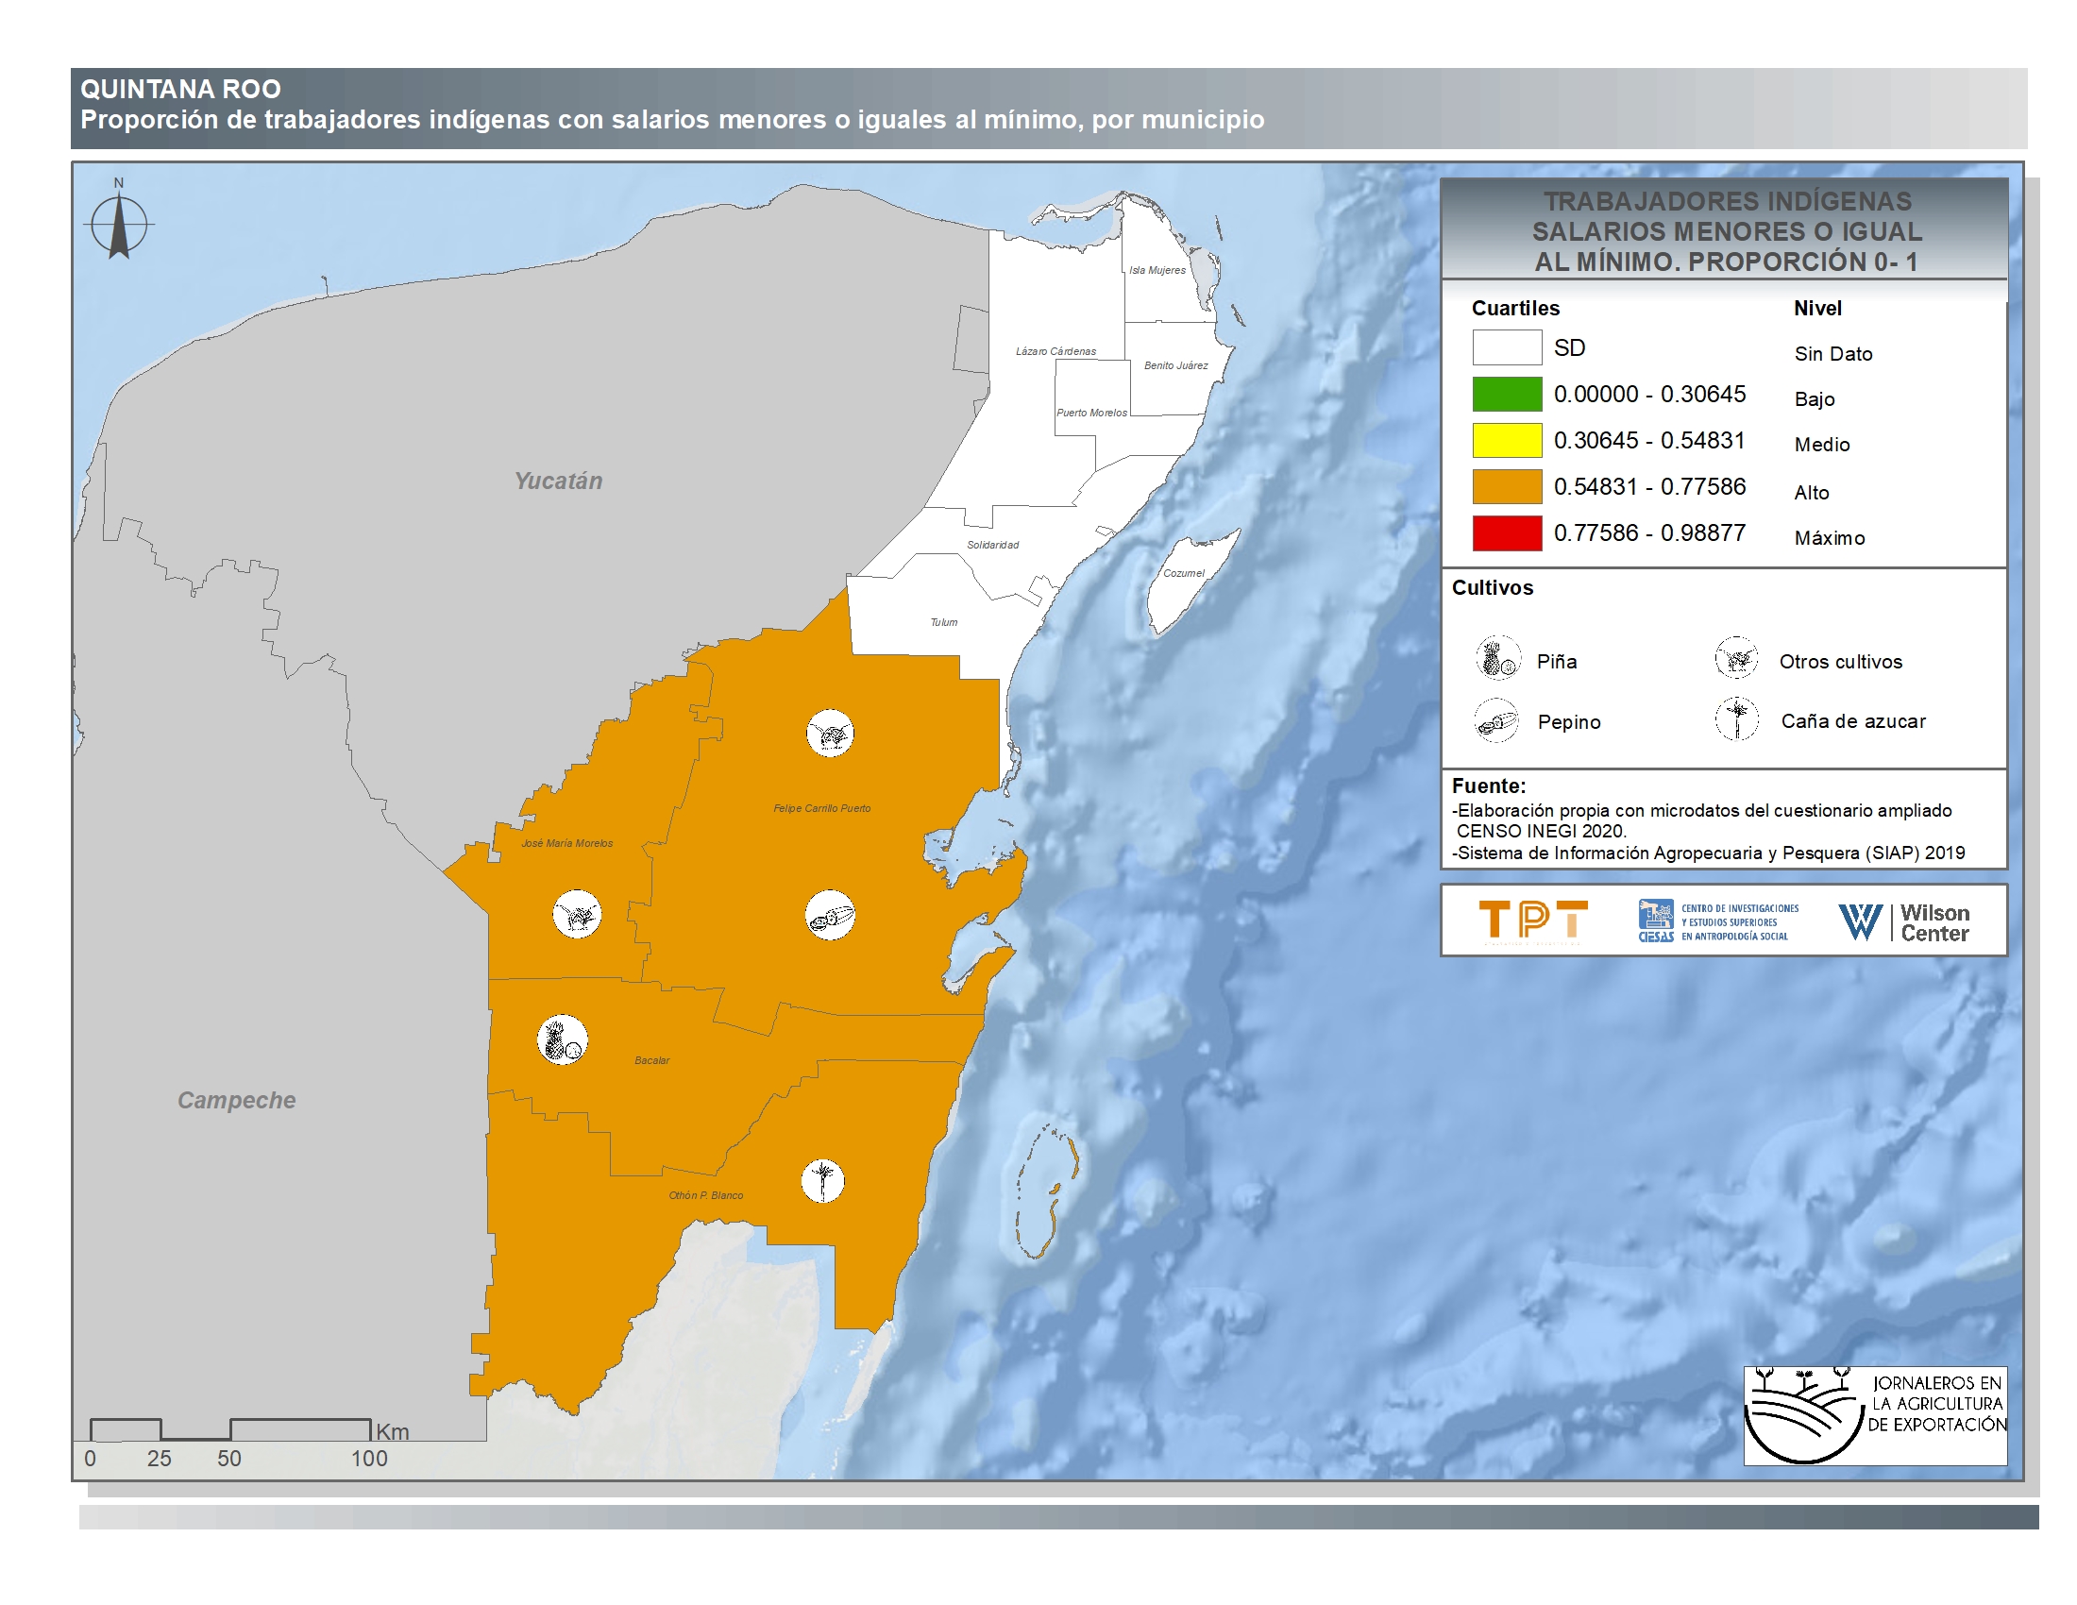Click the yellow Medio color swatch
Screen dimensions: 2077x1605
[1507, 440]
